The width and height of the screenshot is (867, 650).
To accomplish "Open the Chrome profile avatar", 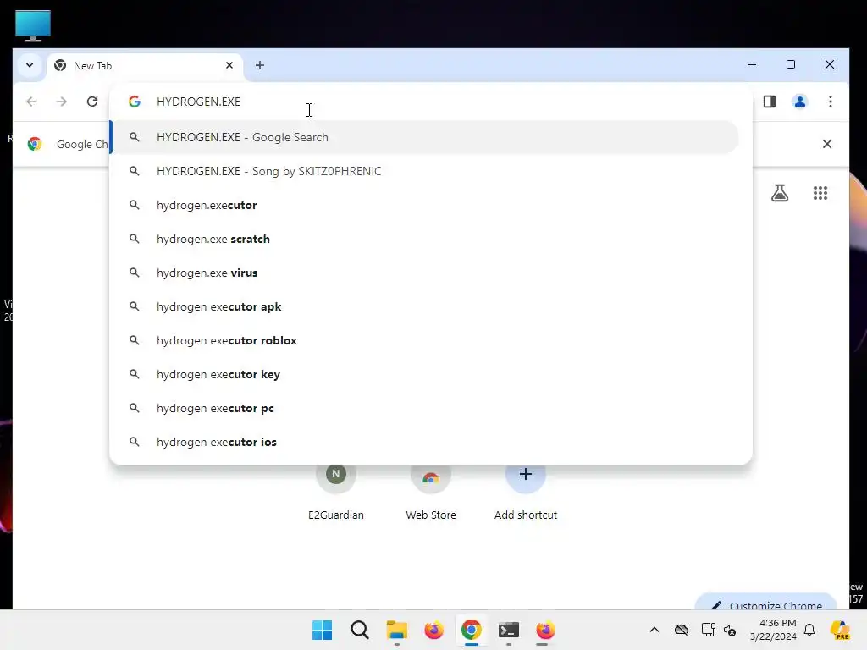I will [x=799, y=102].
